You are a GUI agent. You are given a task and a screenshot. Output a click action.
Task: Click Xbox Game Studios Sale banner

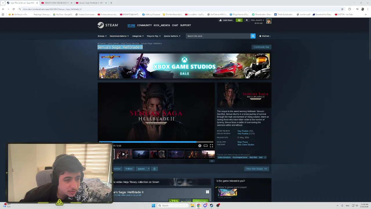point(184,66)
